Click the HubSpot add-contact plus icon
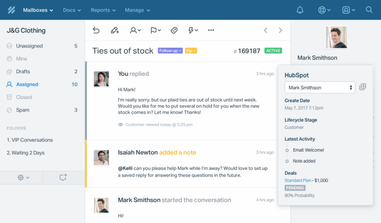Viewport: 381px width, 223px height. tap(363, 87)
